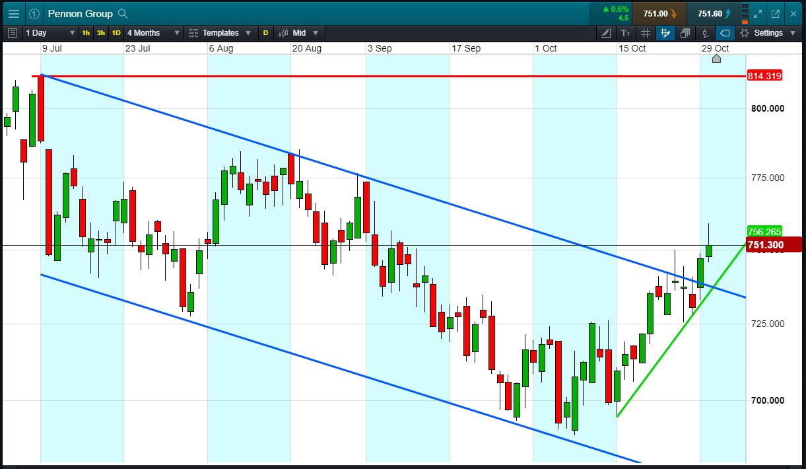The width and height of the screenshot is (806, 469).
Task: Select the 3h quick interval
Action: 100,33
